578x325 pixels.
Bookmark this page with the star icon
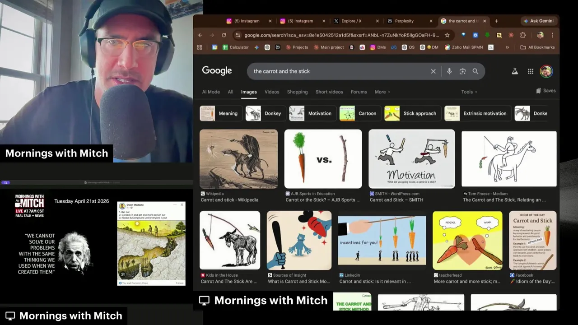click(447, 35)
